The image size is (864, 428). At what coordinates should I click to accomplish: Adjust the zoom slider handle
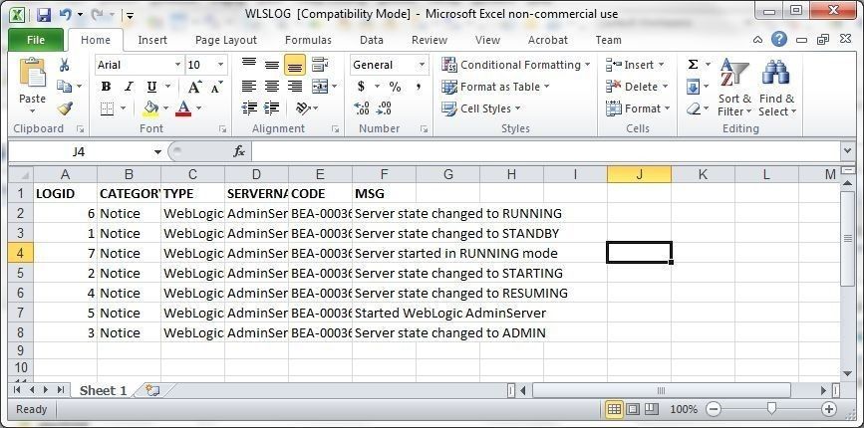771,408
